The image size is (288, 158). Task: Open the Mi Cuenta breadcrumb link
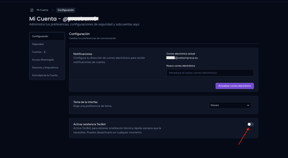[42, 10]
